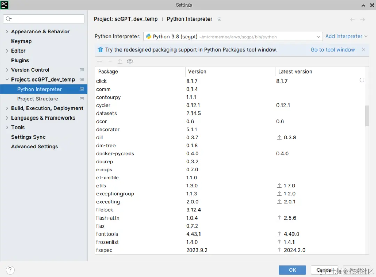This screenshot has height=277, width=376.
Task: Select the decorator package row
Action: point(230,129)
